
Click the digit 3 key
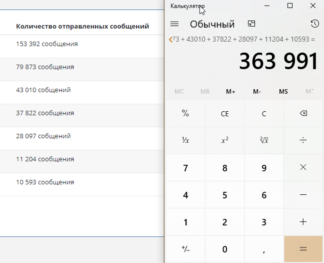(264, 222)
